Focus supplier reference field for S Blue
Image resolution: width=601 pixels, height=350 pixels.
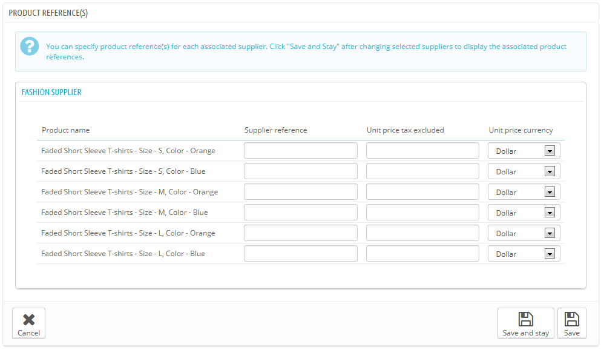(300, 171)
